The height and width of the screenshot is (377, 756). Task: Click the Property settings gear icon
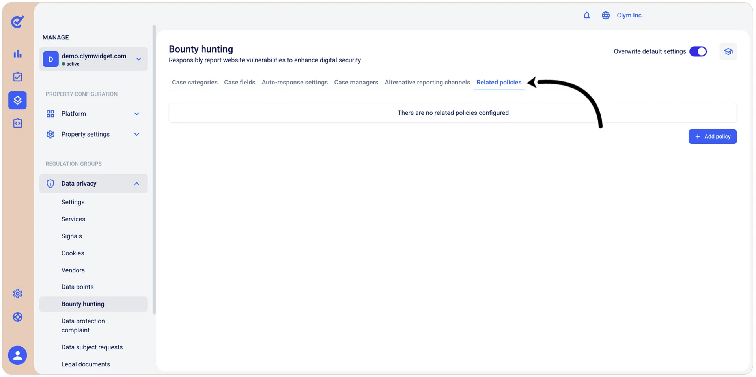pos(50,134)
